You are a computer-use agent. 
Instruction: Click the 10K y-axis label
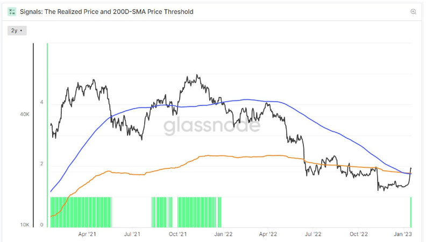[24, 225]
